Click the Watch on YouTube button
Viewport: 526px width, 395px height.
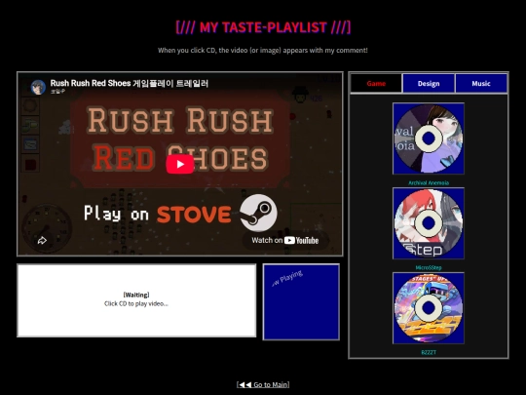click(x=285, y=240)
